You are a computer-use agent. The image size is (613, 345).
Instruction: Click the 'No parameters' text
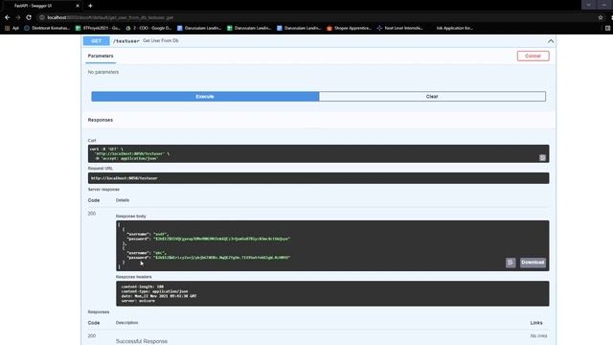coord(103,72)
